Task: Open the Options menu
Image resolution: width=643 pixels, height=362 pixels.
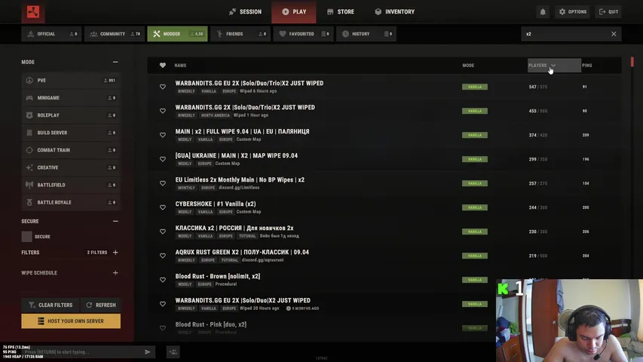Action: point(572,12)
